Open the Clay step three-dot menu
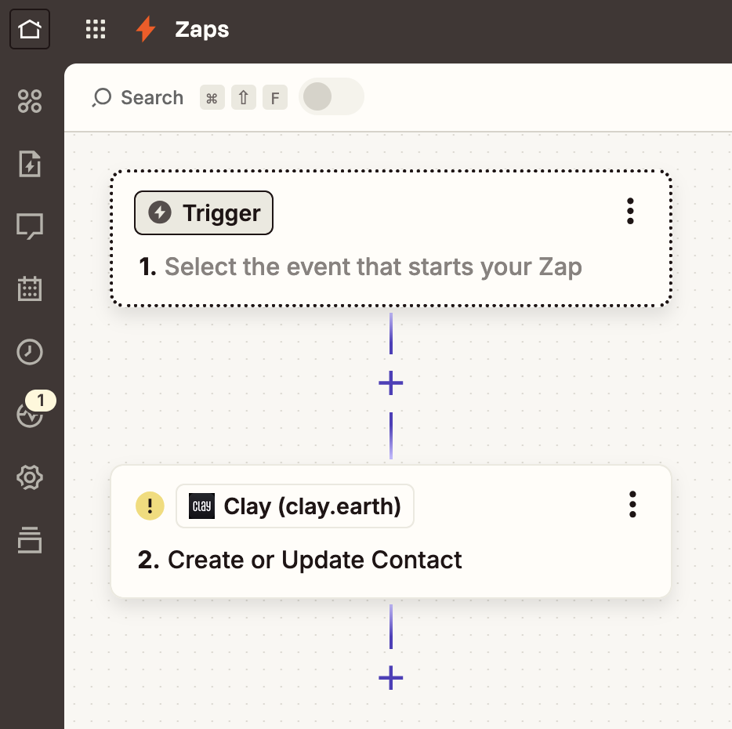This screenshot has height=729, width=732. [x=632, y=504]
